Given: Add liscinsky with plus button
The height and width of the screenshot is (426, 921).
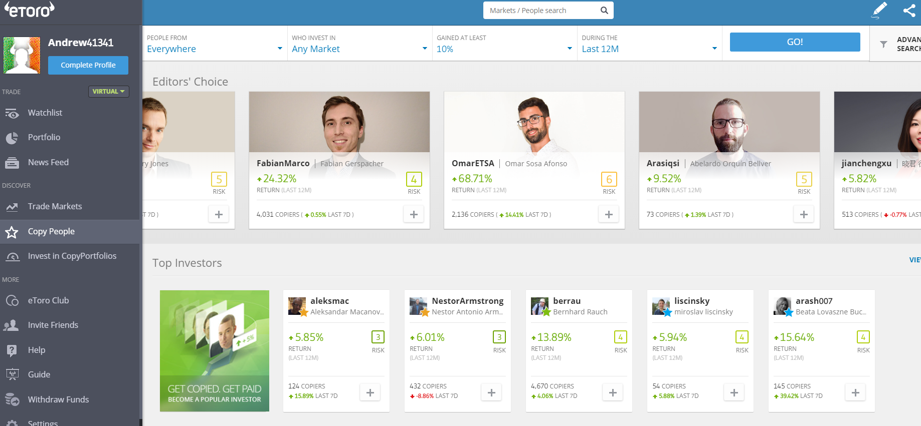Looking at the screenshot, I should (734, 393).
